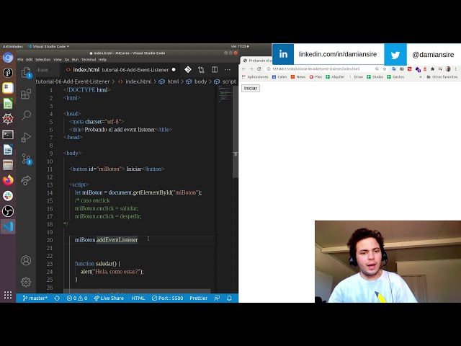Open the Live Share view in activity bar
Image resolution: width=461 pixels, height=346 pixels.
pyautogui.click(x=26, y=180)
